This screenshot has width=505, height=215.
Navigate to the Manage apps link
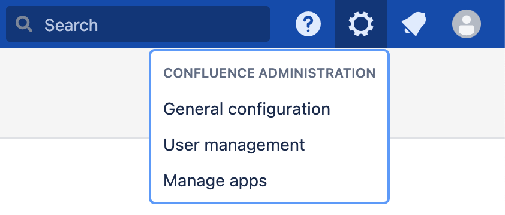215,181
